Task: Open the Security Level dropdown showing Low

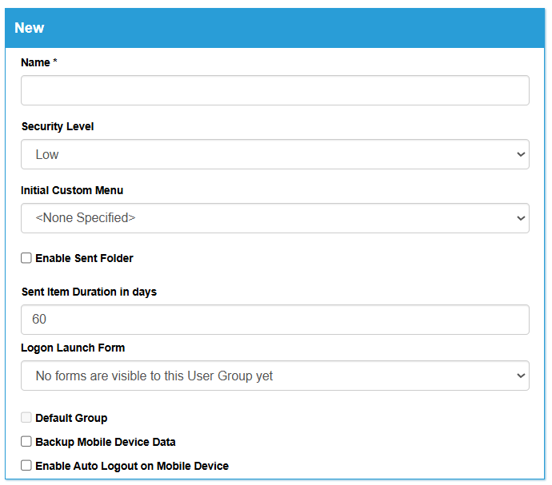Action: click(275, 154)
